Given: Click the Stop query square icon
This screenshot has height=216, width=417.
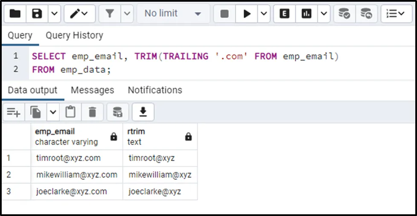Looking at the screenshot, I should point(225,14).
